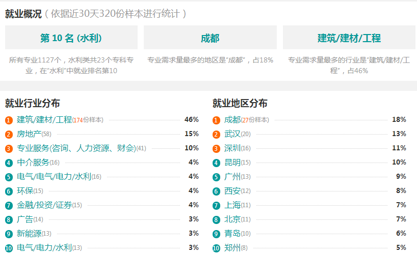Image resolution: width=417 pixels, height=257 pixels.
Task: Click rank badge 2 beside 房地产
Action: 9,135
